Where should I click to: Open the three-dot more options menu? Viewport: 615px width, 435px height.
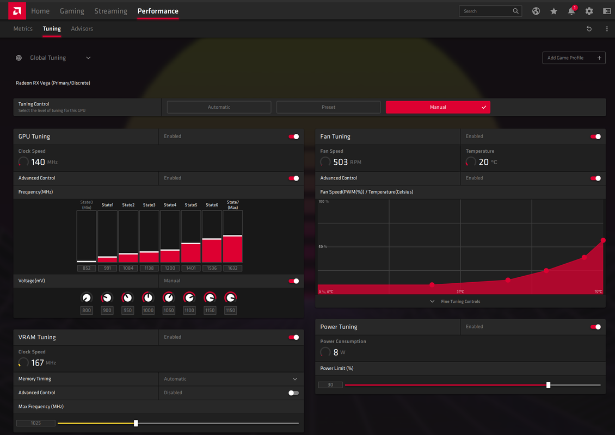607,29
